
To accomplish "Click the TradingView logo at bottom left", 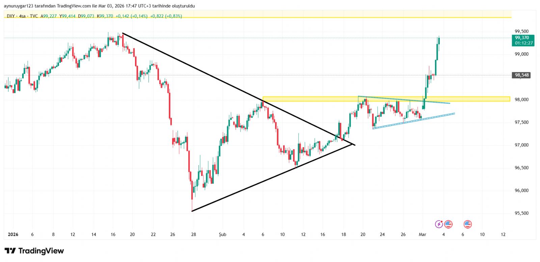I will [34, 251].
